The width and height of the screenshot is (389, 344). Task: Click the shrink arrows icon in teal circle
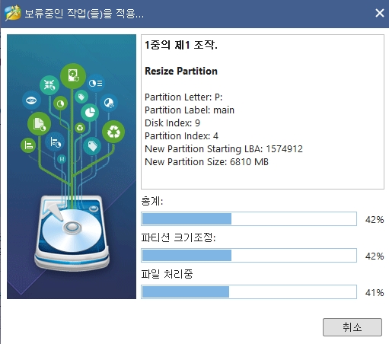pos(49,85)
